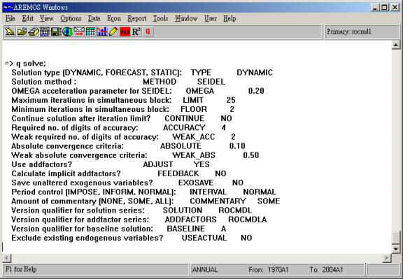
Task: Click the open folder toolbar icon
Action: (x=22, y=31)
